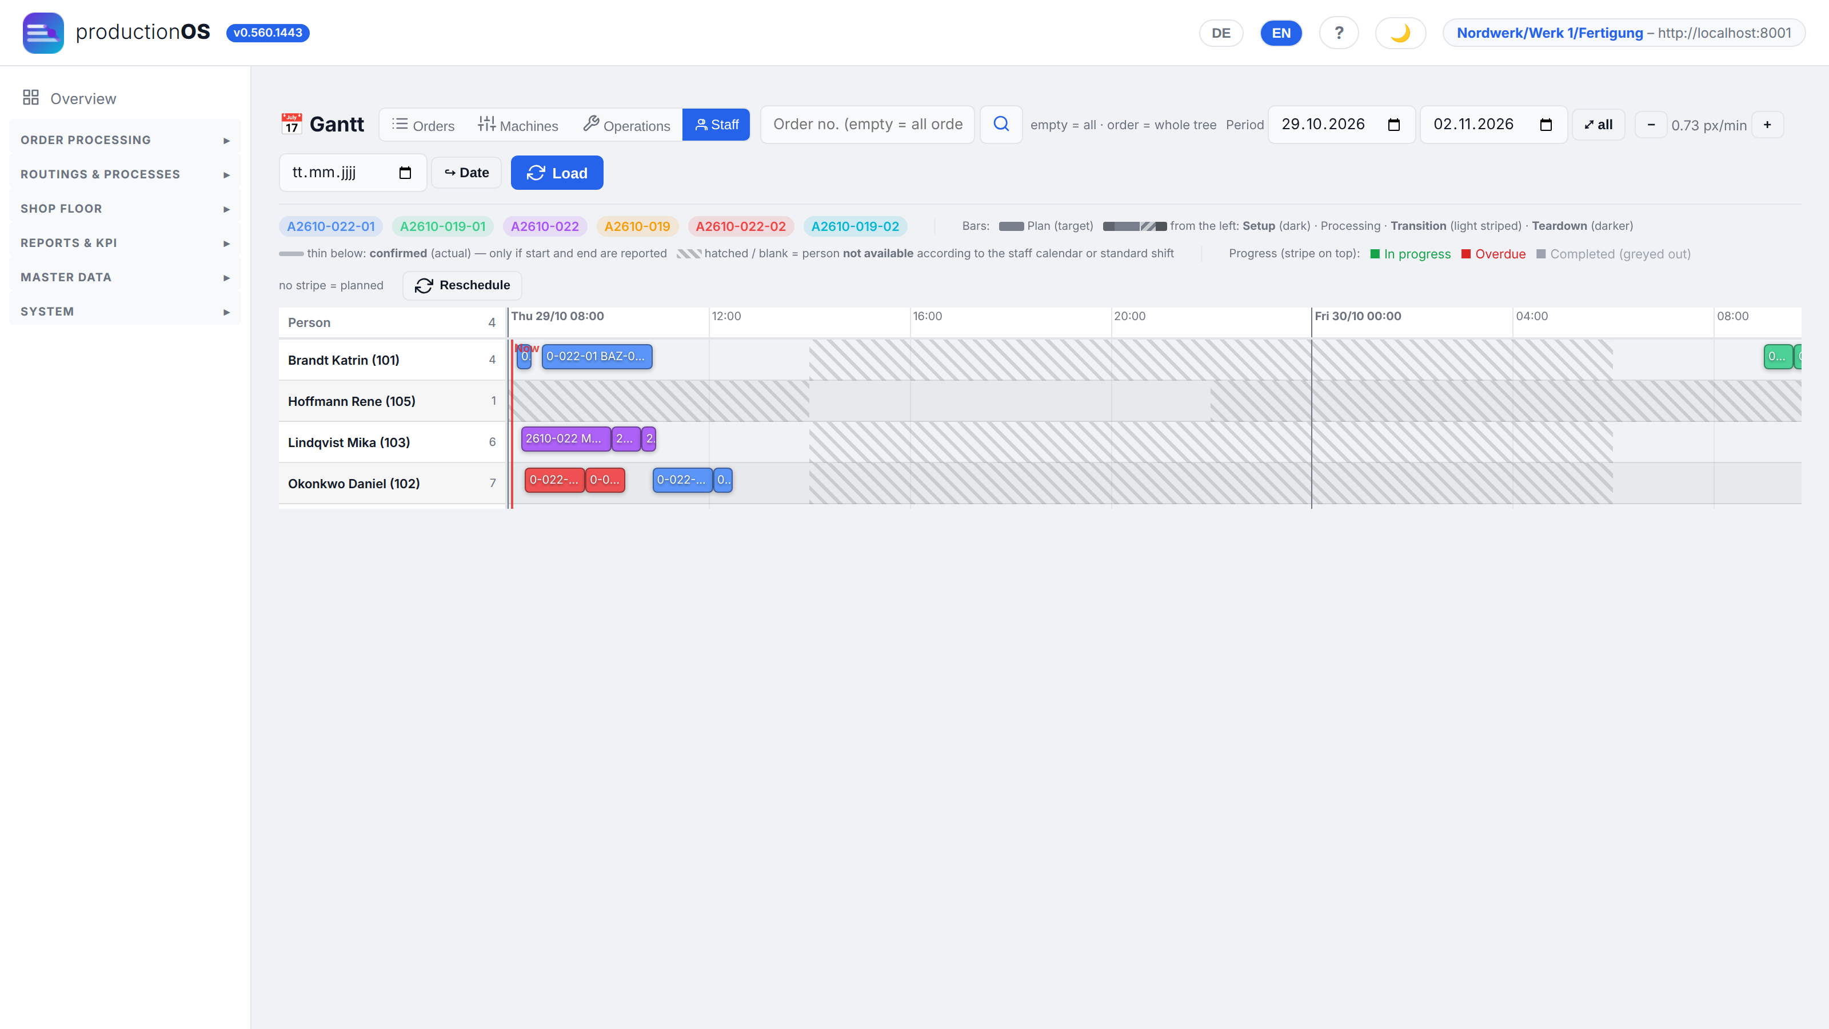The image size is (1829, 1029).
Task: Open the Overview grid icon
Action: pos(30,98)
